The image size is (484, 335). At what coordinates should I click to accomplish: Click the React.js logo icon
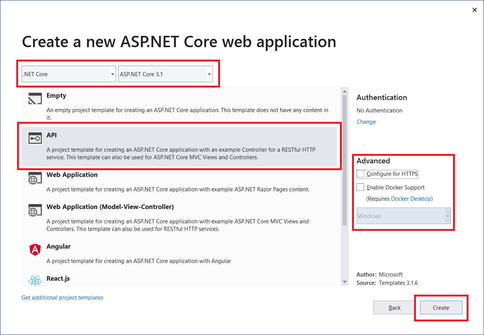coord(35,281)
